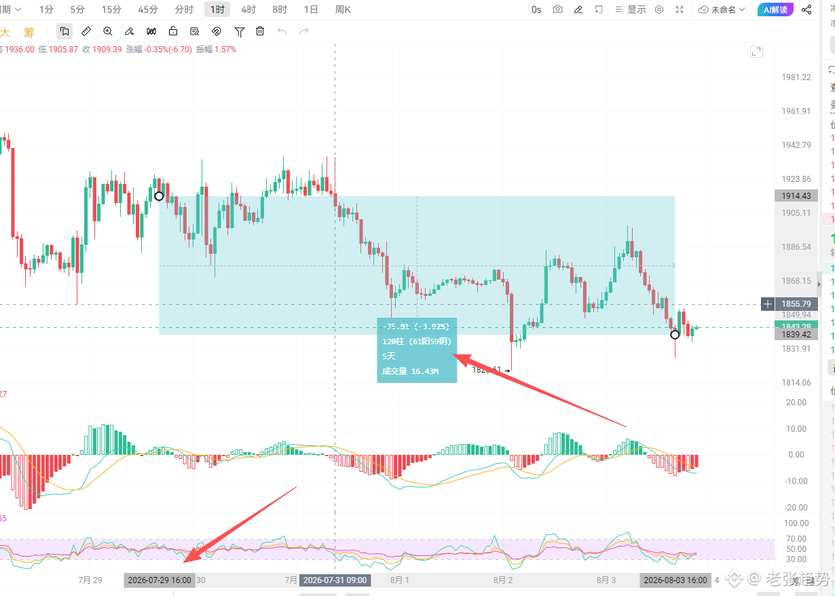Viewport: 835px width, 596px height.
Task: Select the 1时 timeframe tab
Action: [217, 10]
